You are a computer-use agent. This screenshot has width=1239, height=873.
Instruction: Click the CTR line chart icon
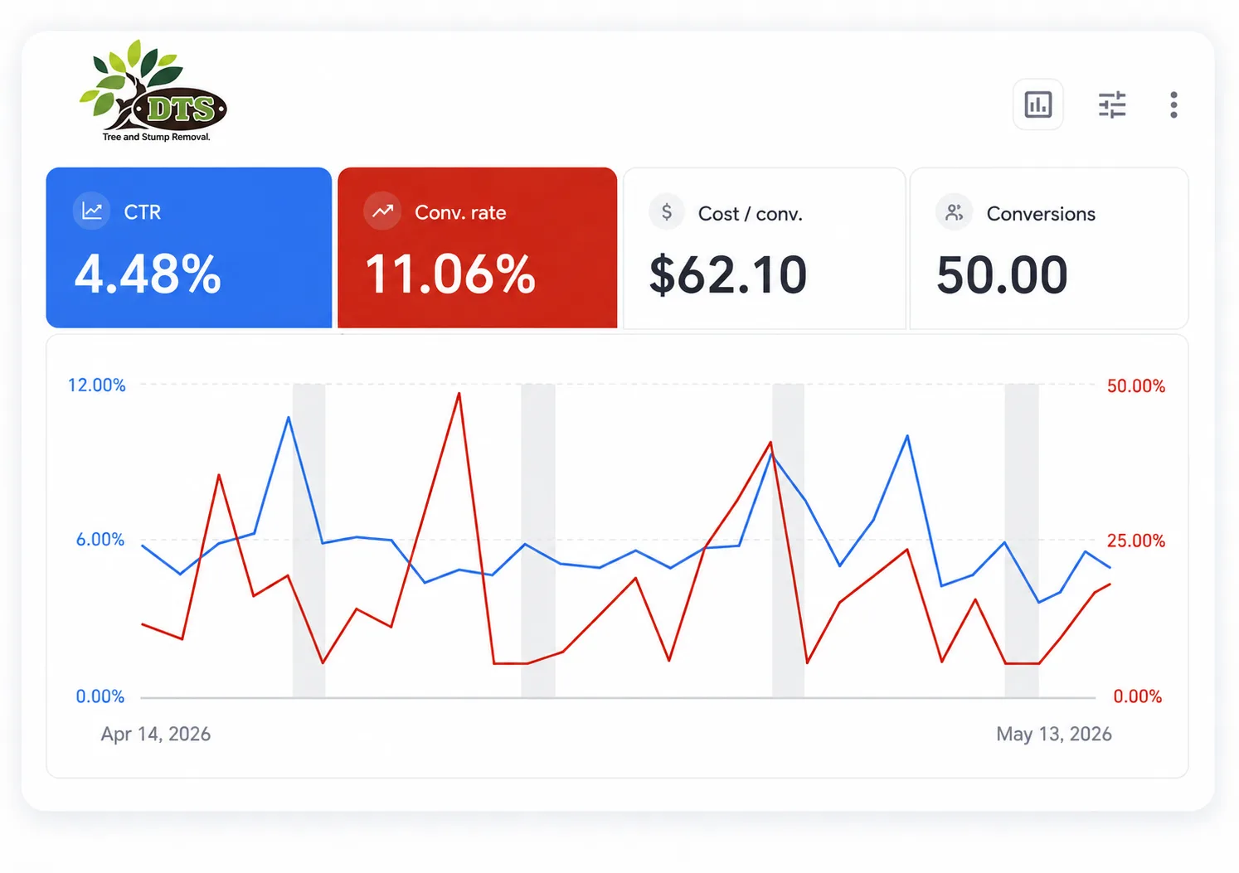[92, 211]
